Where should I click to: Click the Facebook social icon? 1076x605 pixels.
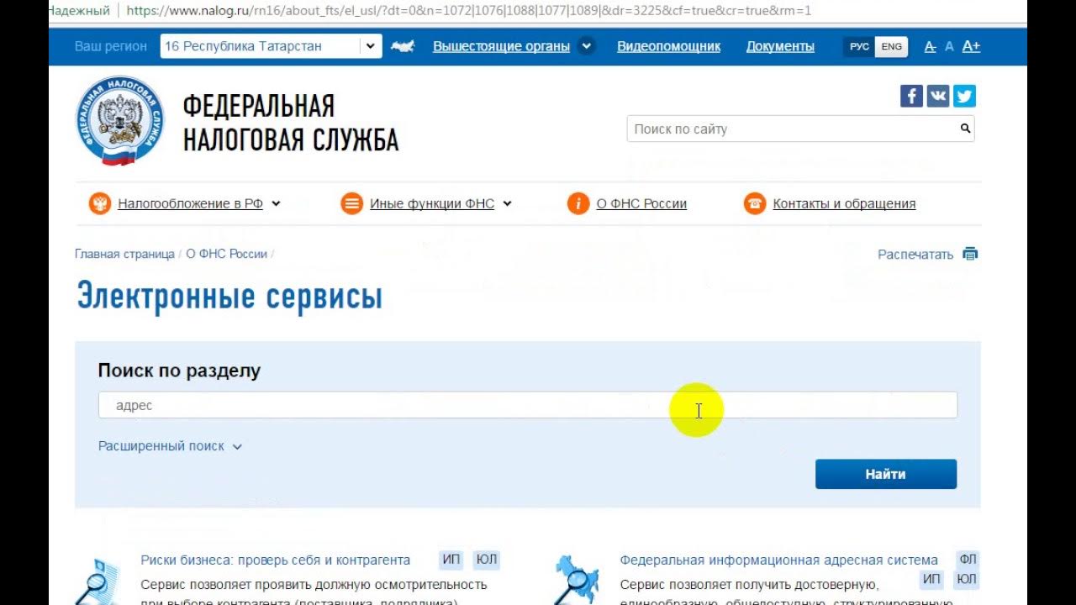point(911,96)
